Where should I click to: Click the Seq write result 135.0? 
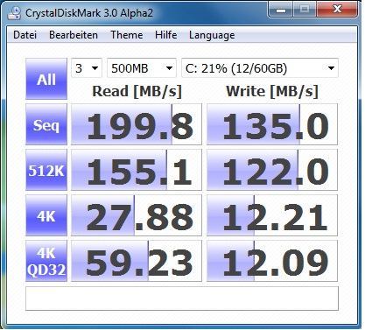tap(272, 124)
